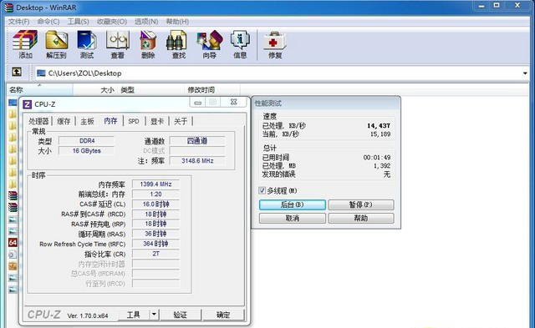Expand the CPU-Z Tools dropdown arrow
The height and width of the screenshot is (328, 535).
[x=154, y=315]
